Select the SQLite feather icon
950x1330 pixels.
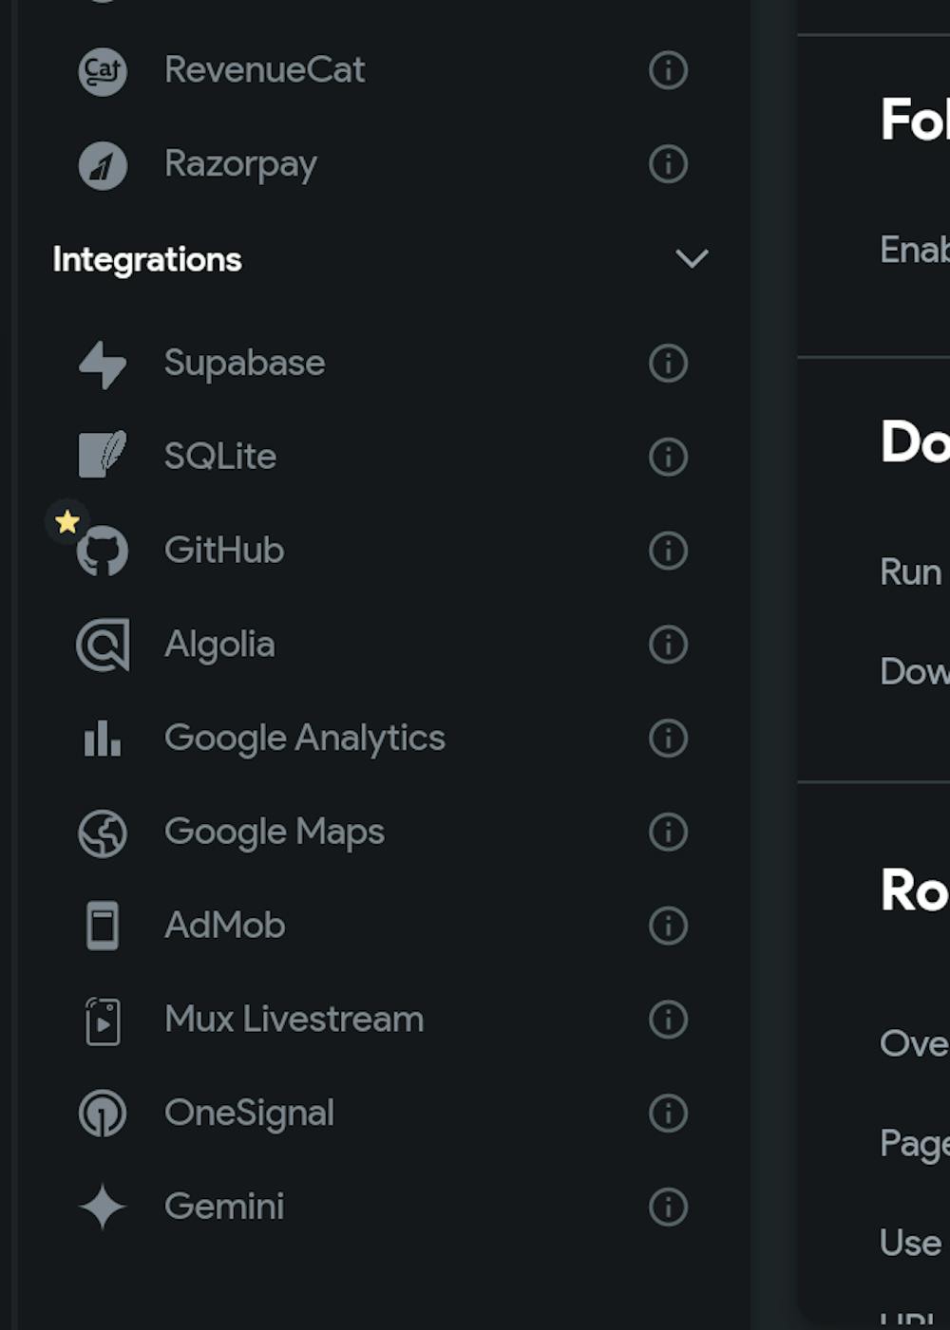pos(103,456)
